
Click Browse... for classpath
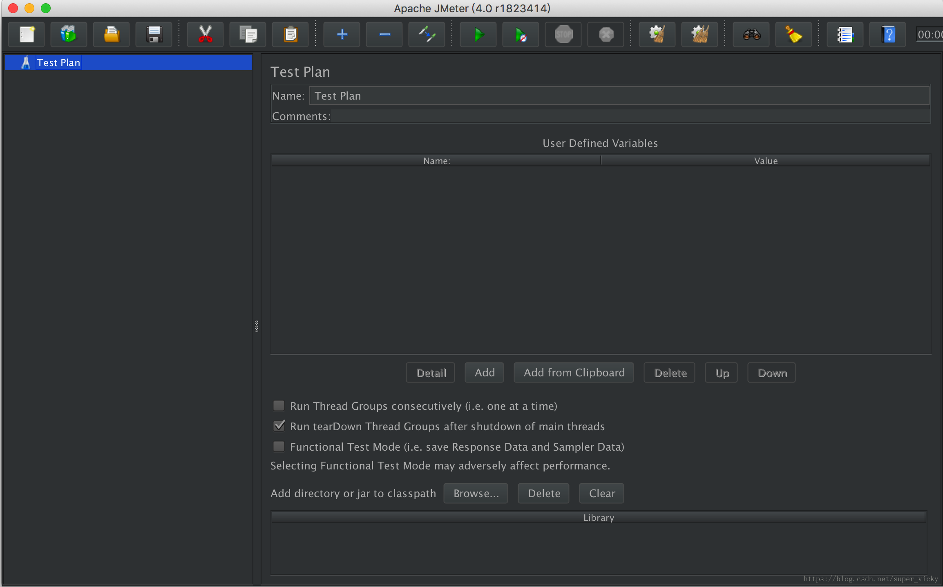click(476, 494)
